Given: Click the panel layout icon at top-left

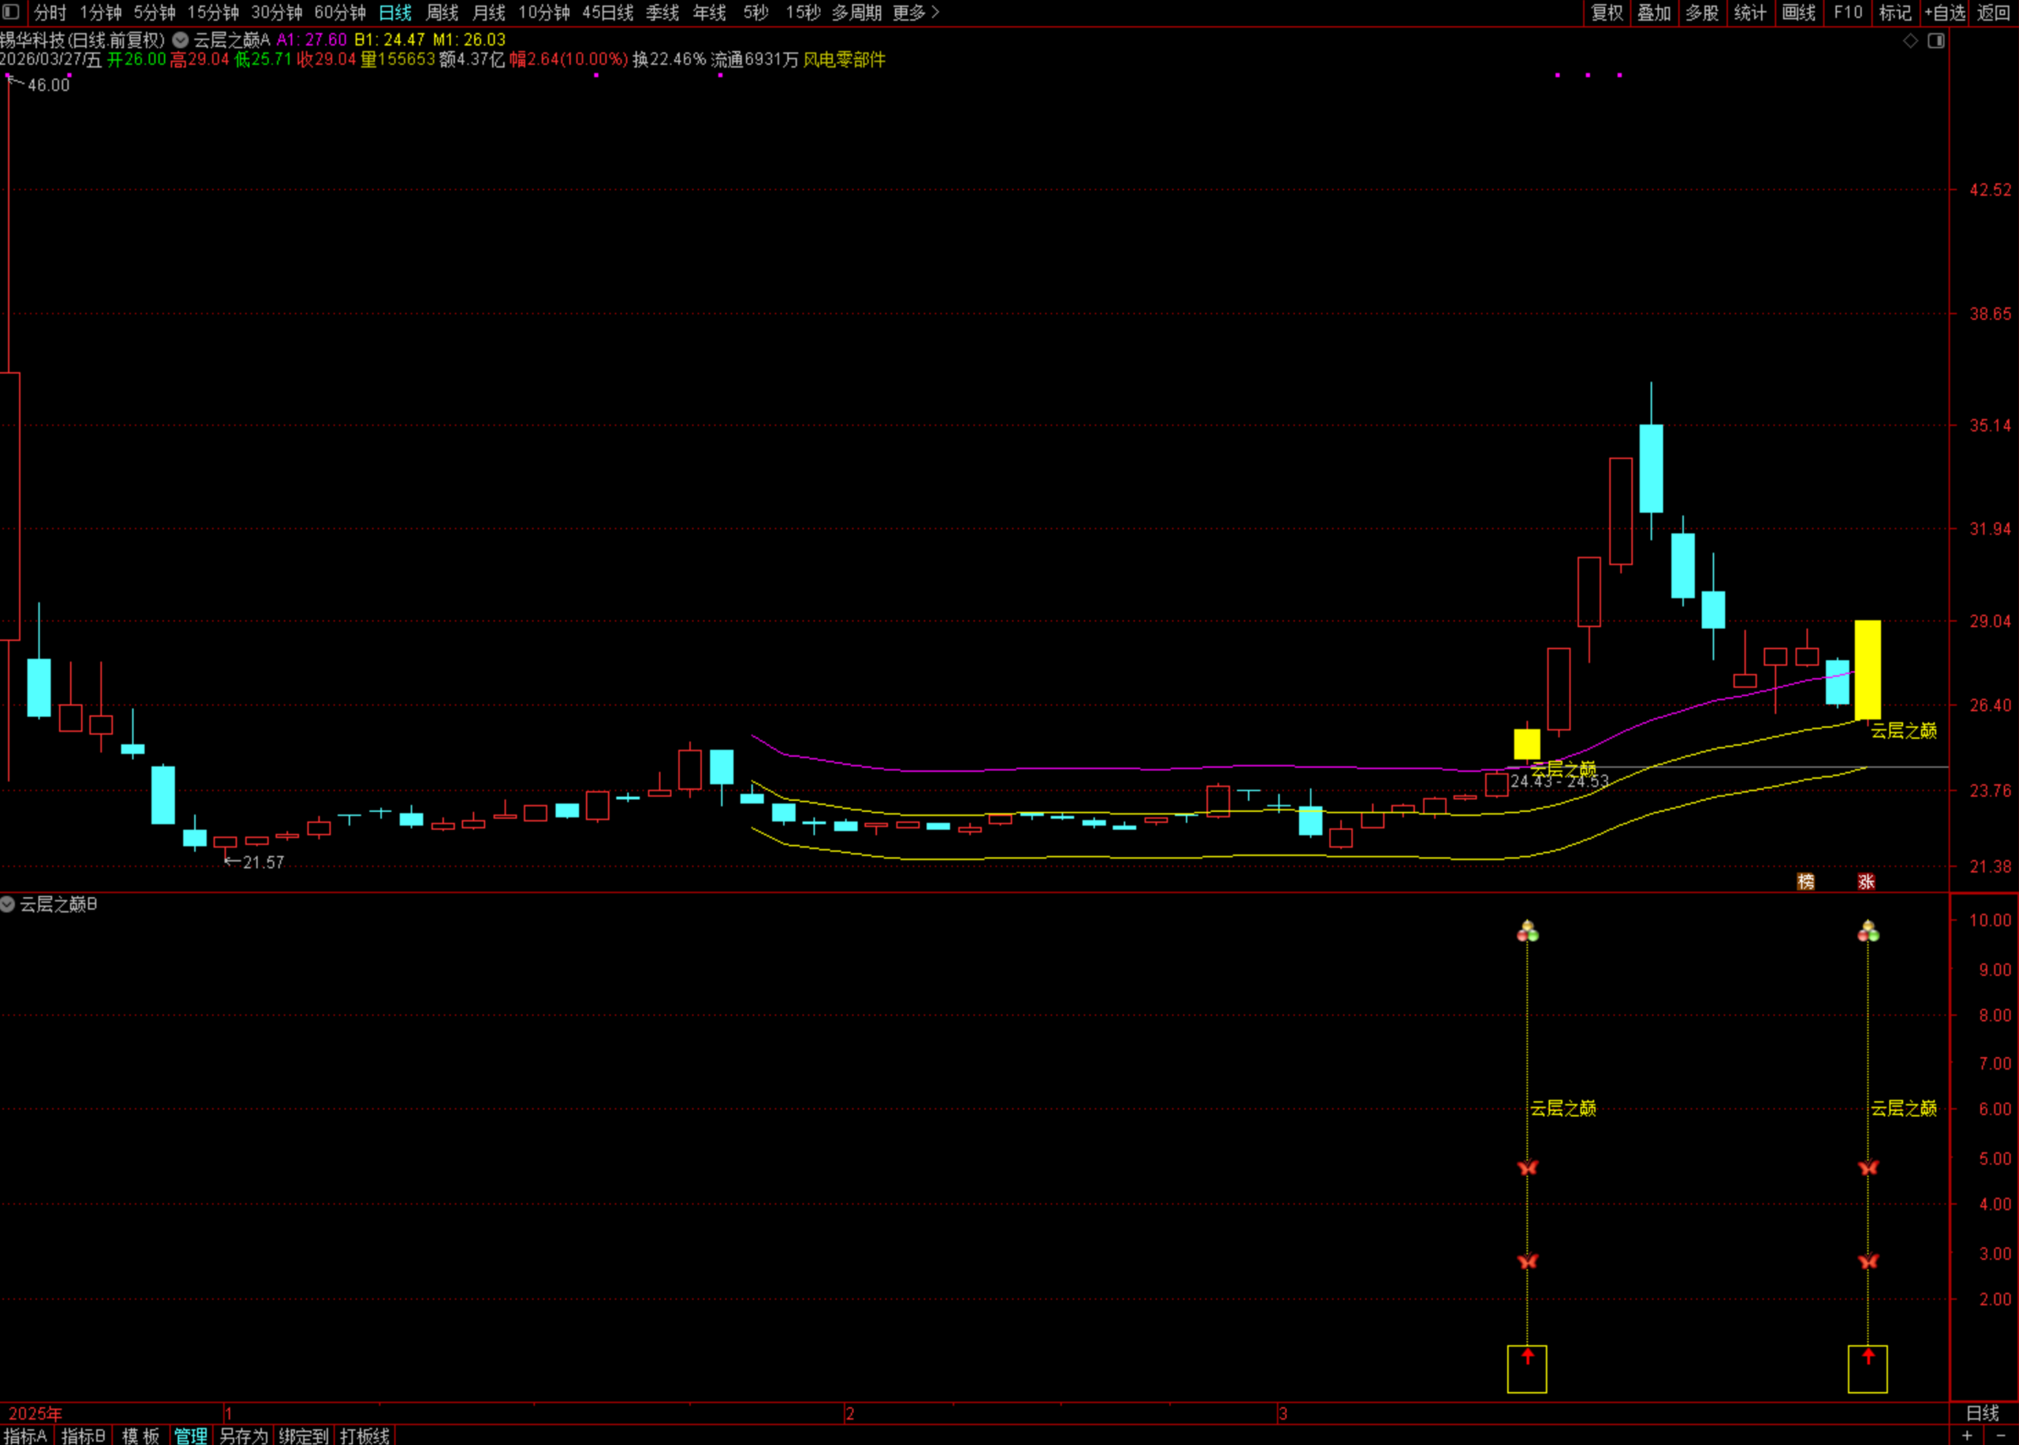Looking at the screenshot, I should click(x=11, y=13).
